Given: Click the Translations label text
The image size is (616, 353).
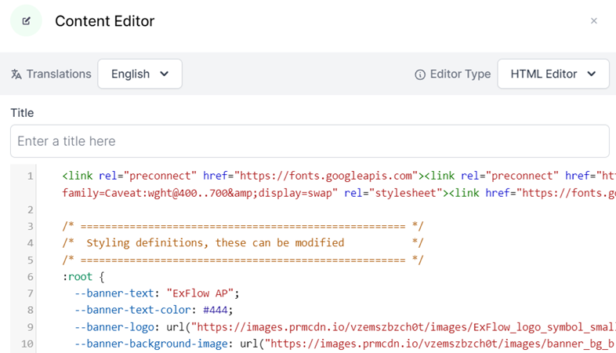Looking at the screenshot, I should 59,74.
